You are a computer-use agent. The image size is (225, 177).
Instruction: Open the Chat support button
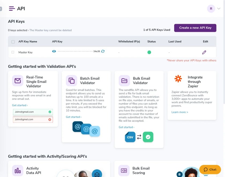tap(210, 169)
